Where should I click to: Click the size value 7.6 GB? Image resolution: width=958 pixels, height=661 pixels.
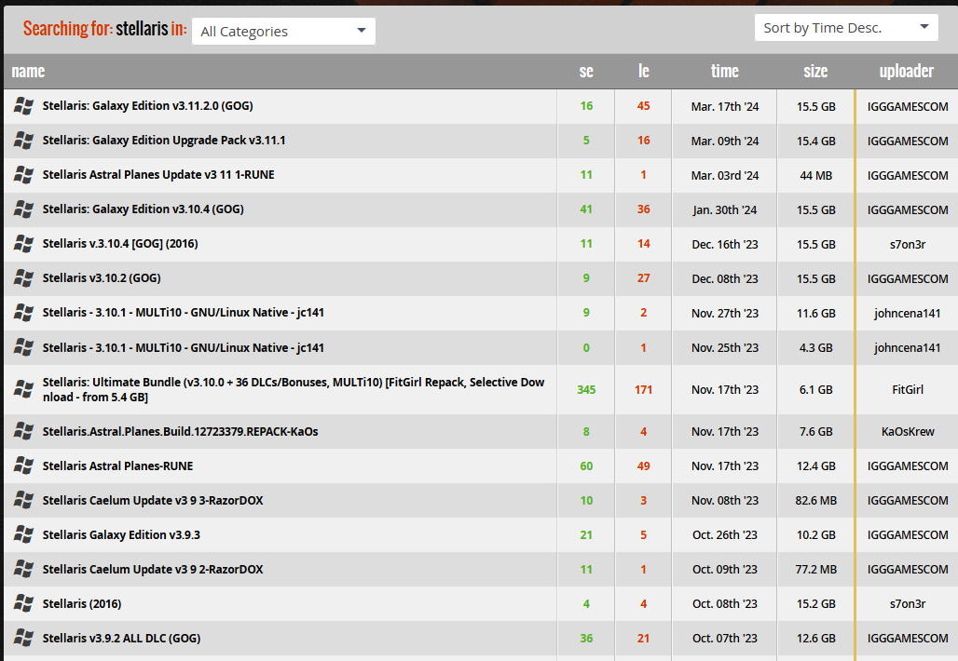point(815,431)
